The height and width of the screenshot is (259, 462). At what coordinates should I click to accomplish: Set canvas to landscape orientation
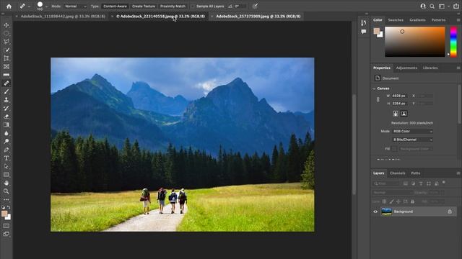coord(404,114)
